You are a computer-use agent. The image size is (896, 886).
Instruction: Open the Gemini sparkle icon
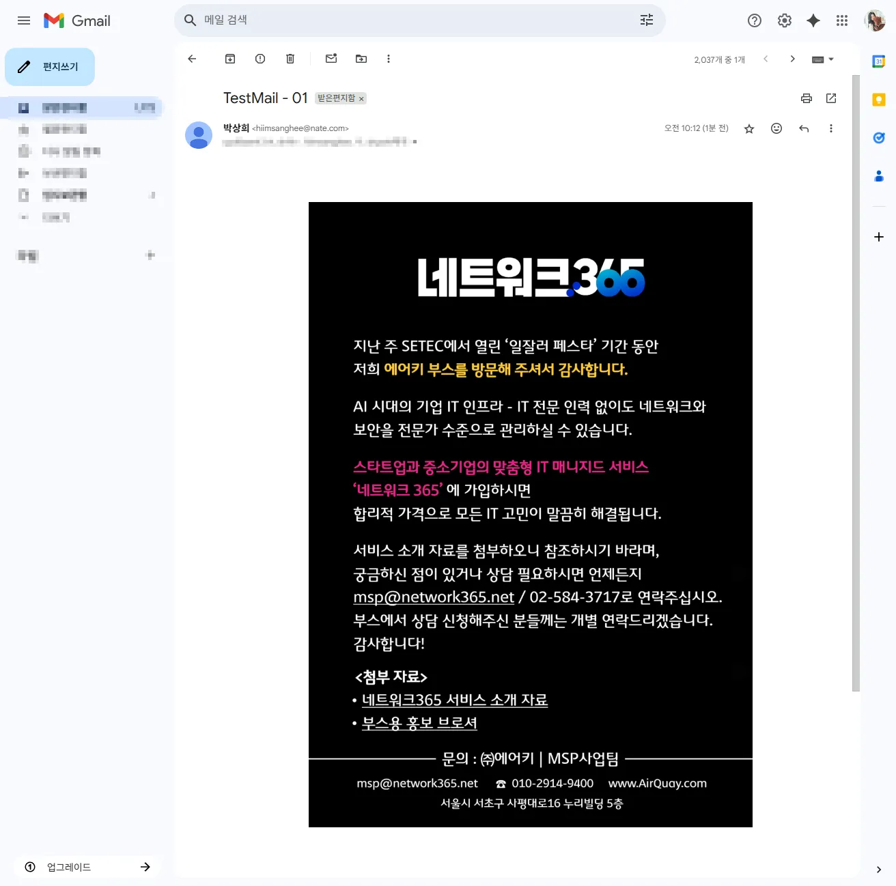(813, 20)
